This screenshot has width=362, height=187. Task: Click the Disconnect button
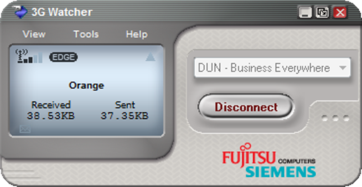(x=246, y=107)
